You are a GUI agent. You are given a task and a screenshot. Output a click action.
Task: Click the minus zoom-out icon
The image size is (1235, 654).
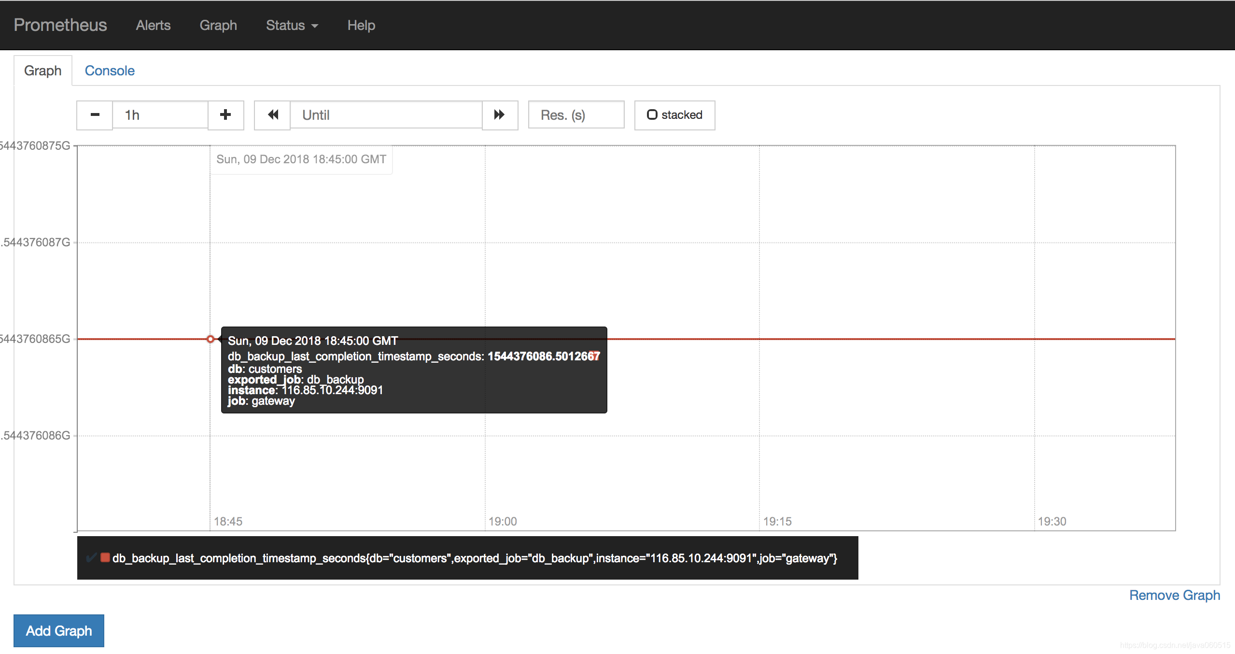[x=95, y=114]
